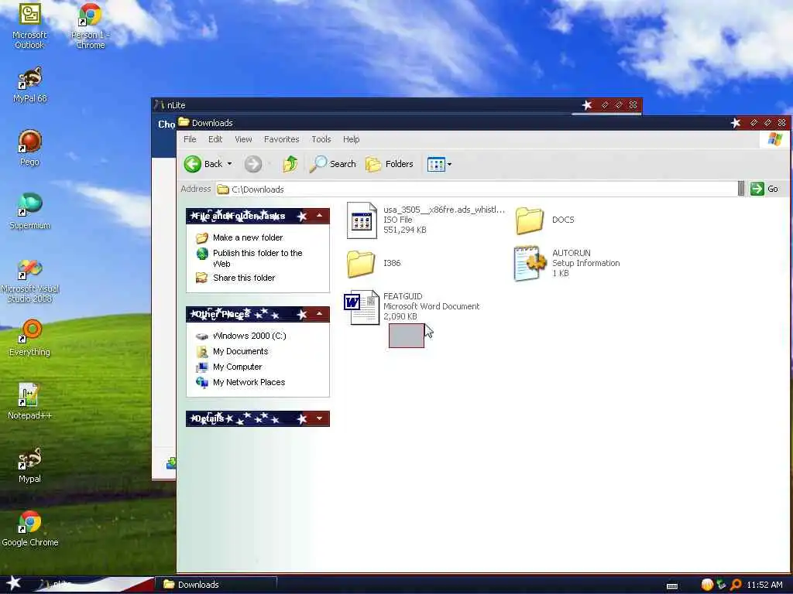Open the Back history dropdown arrow
The width and height of the screenshot is (793, 594).
[x=229, y=164]
